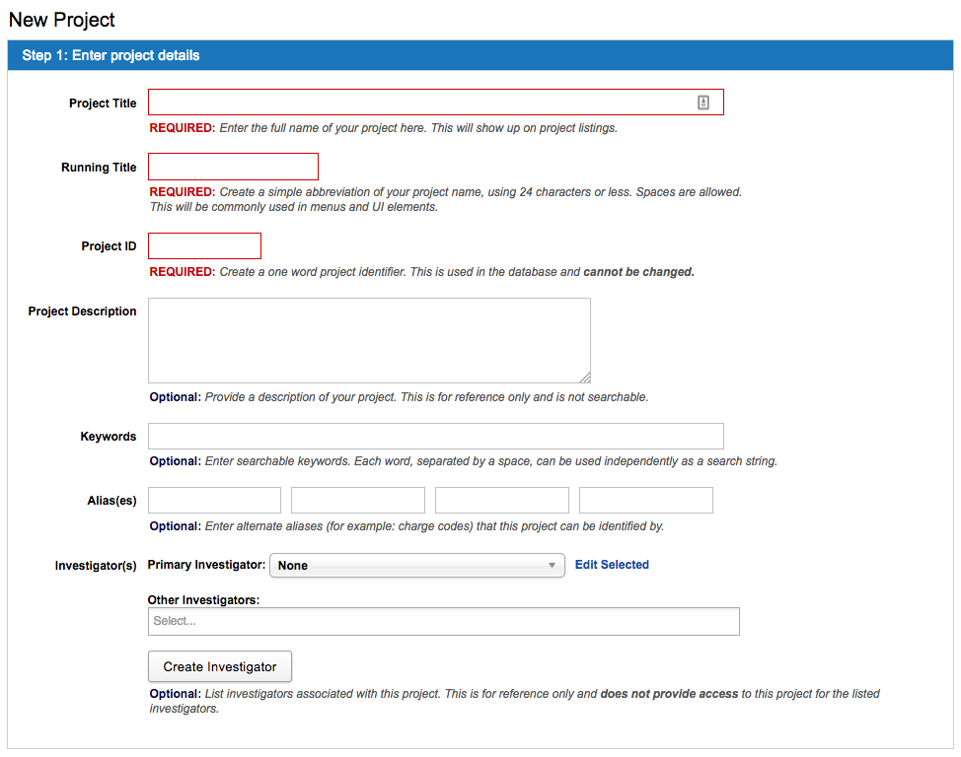Select the Project ID input field
961x757 pixels.
204,246
